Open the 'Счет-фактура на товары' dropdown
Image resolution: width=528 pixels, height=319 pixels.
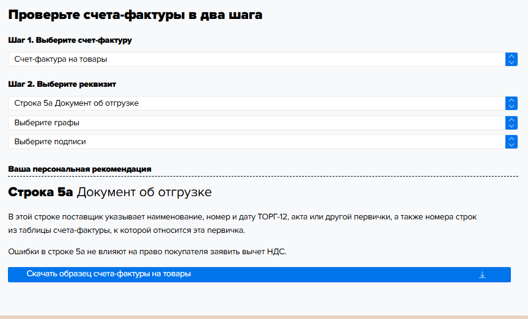pyautogui.click(x=257, y=59)
